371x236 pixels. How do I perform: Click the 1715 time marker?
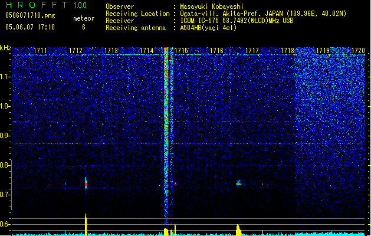pyautogui.click(x=182, y=51)
